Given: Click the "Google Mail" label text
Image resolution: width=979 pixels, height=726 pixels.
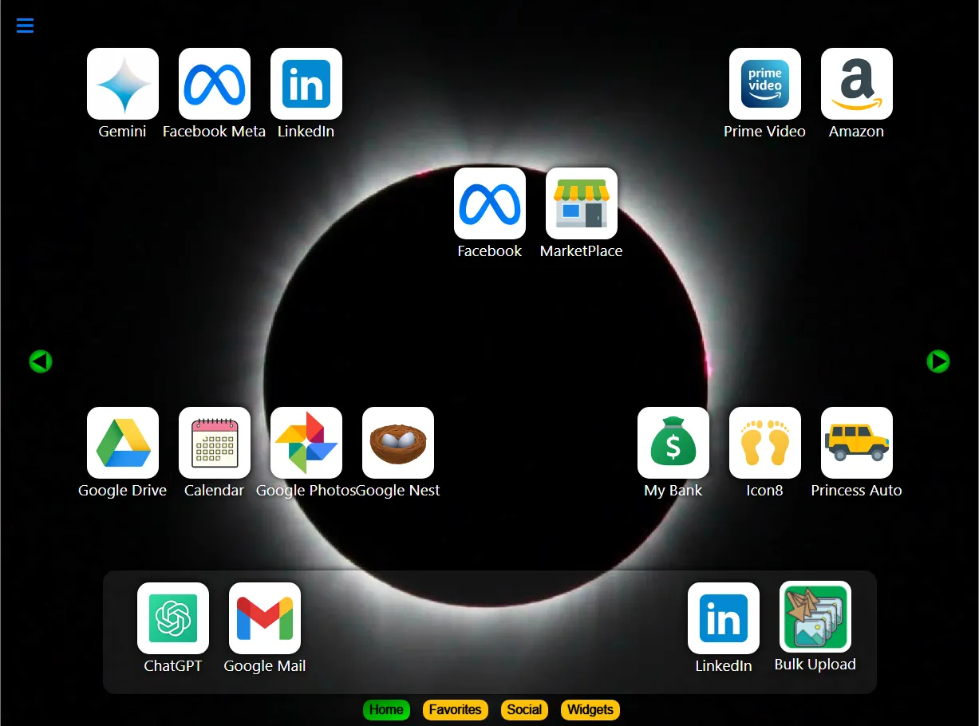Looking at the screenshot, I should 265,666.
